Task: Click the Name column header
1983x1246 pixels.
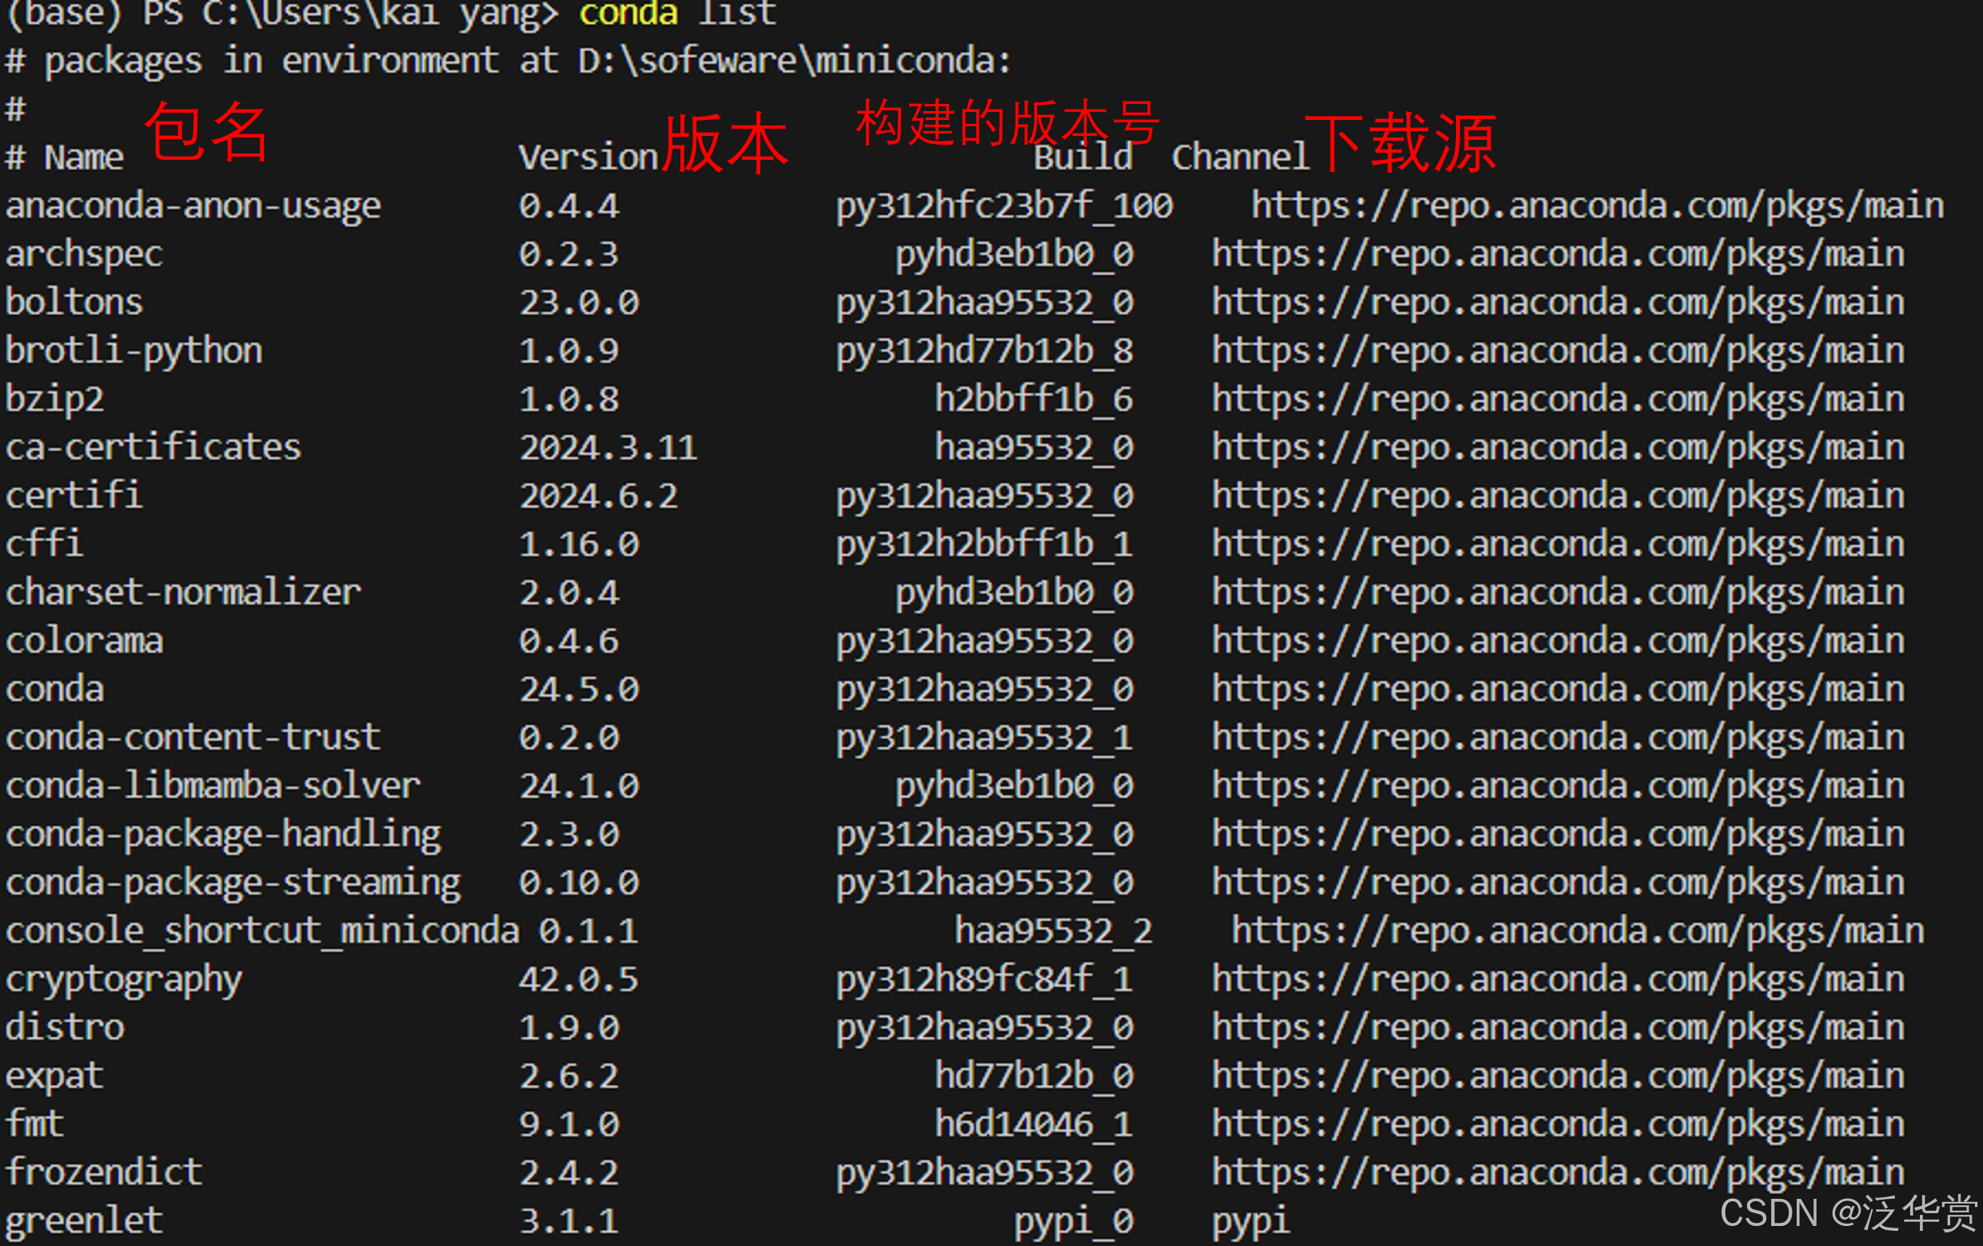Action: pyautogui.click(x=83, y=157)
